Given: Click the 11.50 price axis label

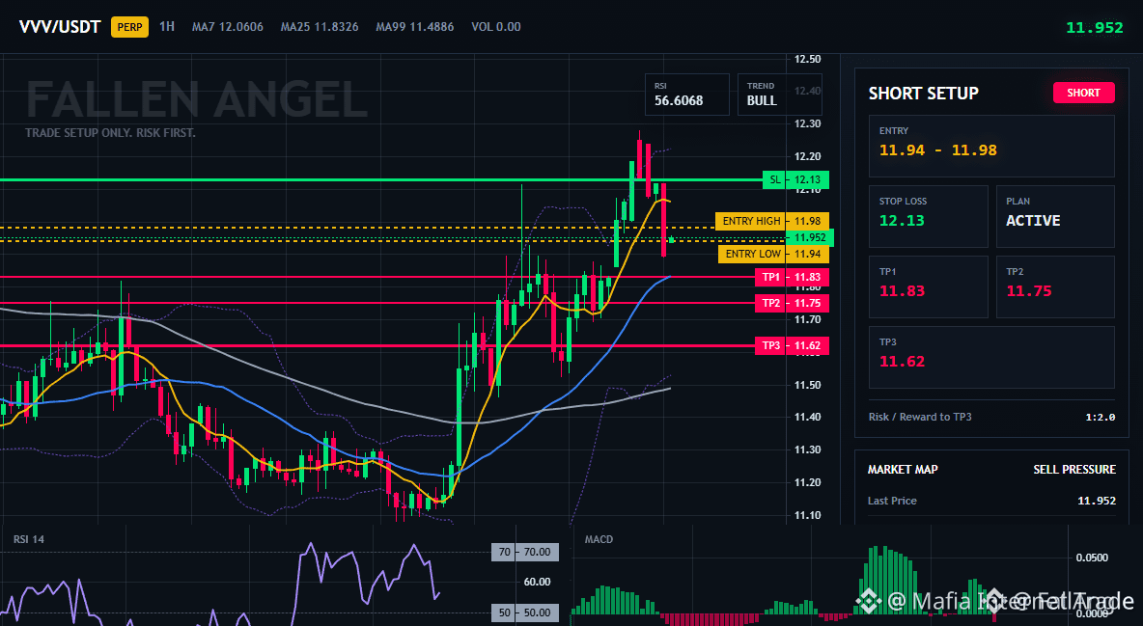Looking at the screenshot, I should click(807, 385).
